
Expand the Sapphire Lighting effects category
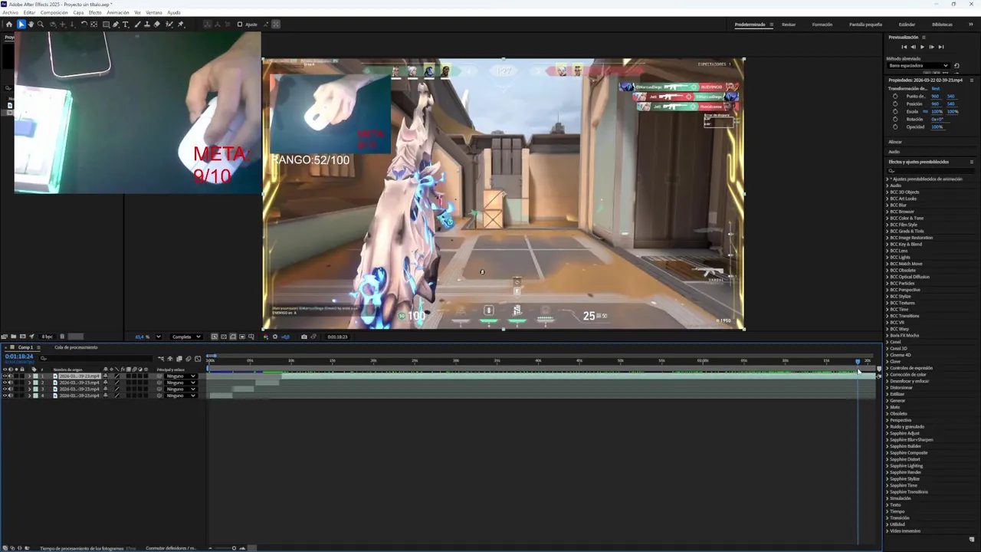887,466
